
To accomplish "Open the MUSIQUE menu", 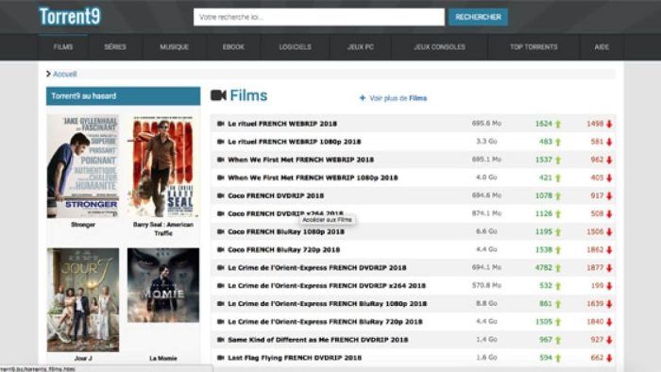I will (174, 47).
